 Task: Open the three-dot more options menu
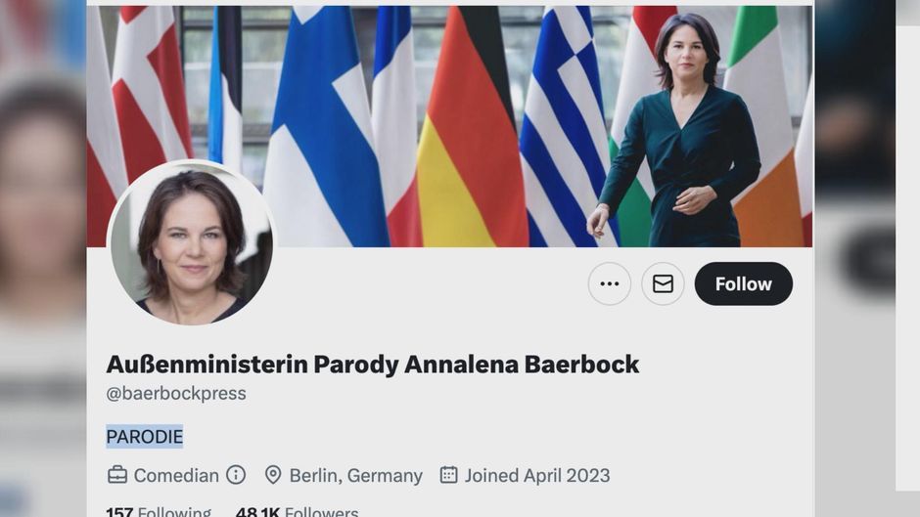(610, 283)
